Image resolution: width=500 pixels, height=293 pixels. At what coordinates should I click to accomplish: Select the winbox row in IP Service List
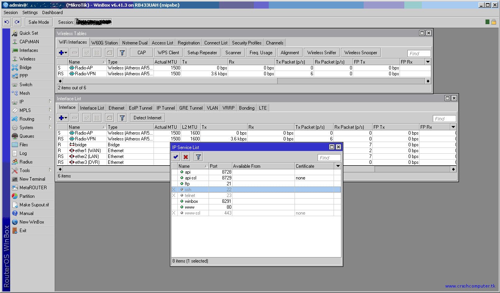tap(256, 201)
